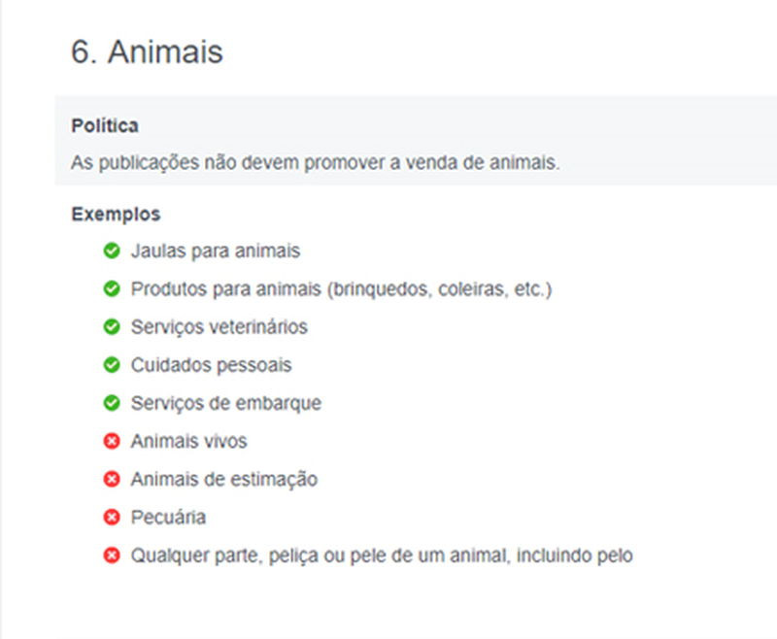Click the 'Exemplos' heading
Screen dimensions: 777x639
[116, 214]
